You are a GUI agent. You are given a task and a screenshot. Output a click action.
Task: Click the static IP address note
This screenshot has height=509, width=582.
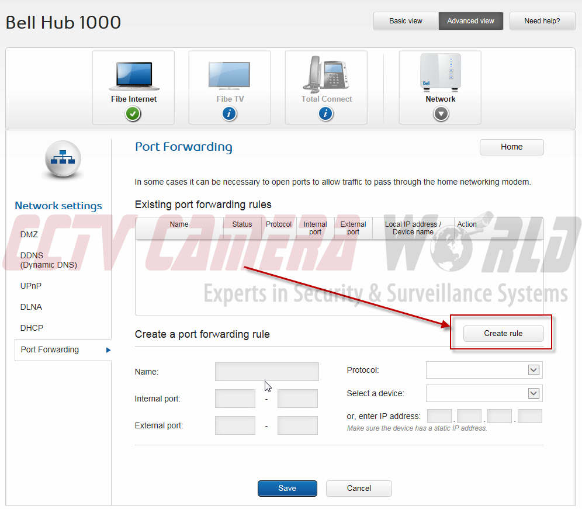(x=417, y=428)
